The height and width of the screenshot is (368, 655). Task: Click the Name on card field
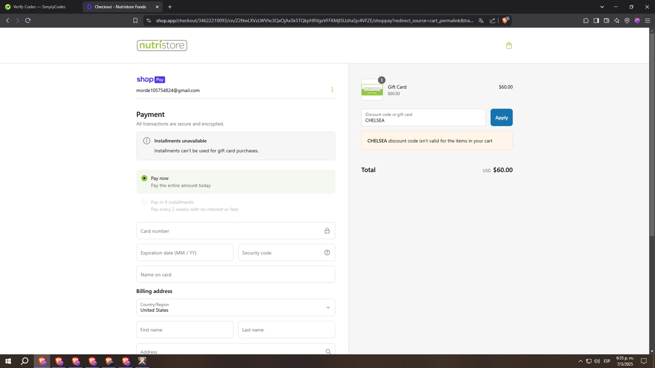[236, 274]
